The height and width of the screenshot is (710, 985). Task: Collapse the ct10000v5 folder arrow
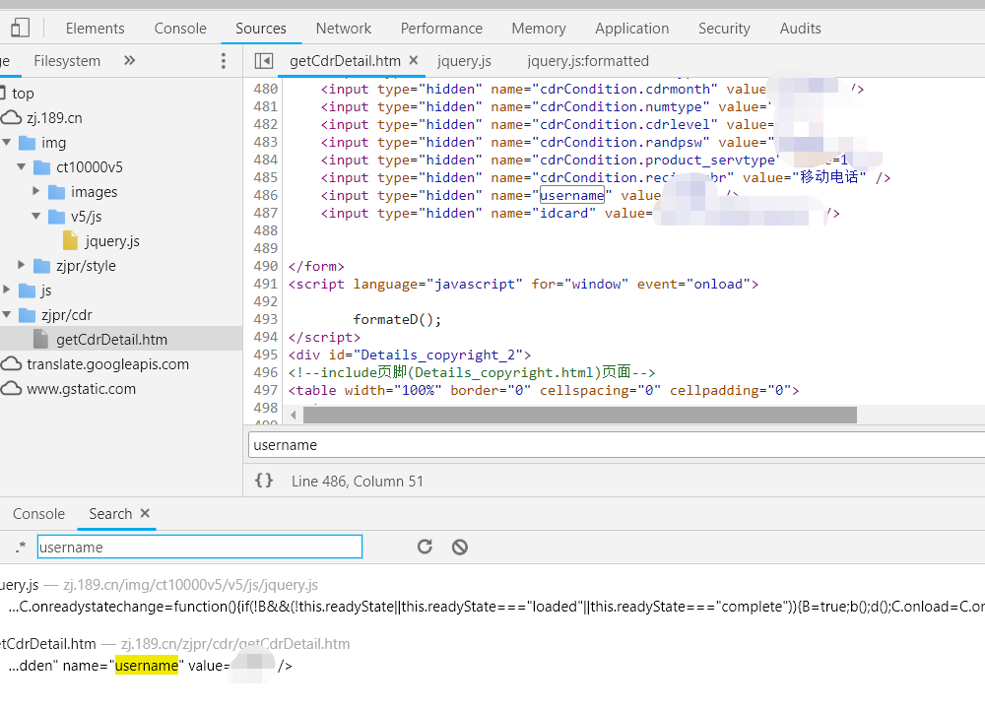pos(22,167)
